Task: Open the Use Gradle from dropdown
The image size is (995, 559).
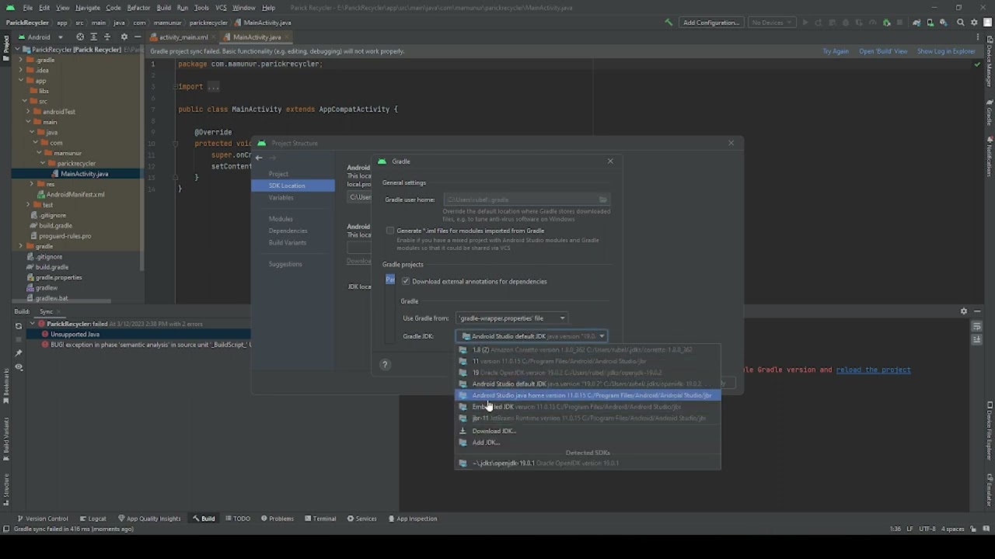Action: coord(511,318)
